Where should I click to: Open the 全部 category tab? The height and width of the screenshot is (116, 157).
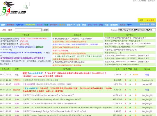point(3,25)
